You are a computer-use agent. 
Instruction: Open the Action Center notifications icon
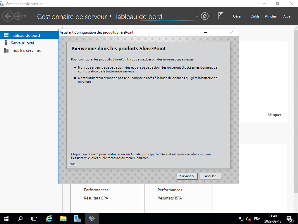[x=290, y=219]
